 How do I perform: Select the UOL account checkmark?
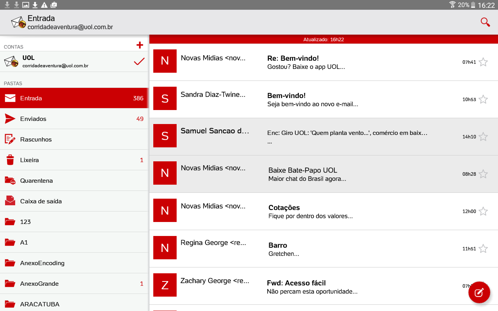pyautogui.click(x=139, y=61)
